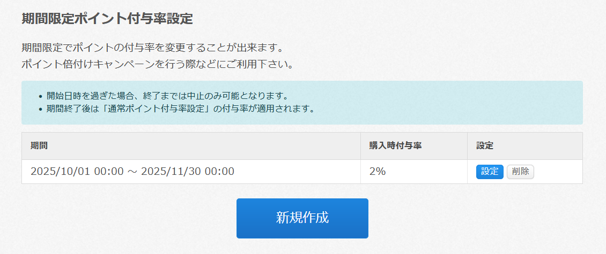Click the end date 2025/11/30 00:00
Viewport: 606px width, 254px height.
point(188,172)
